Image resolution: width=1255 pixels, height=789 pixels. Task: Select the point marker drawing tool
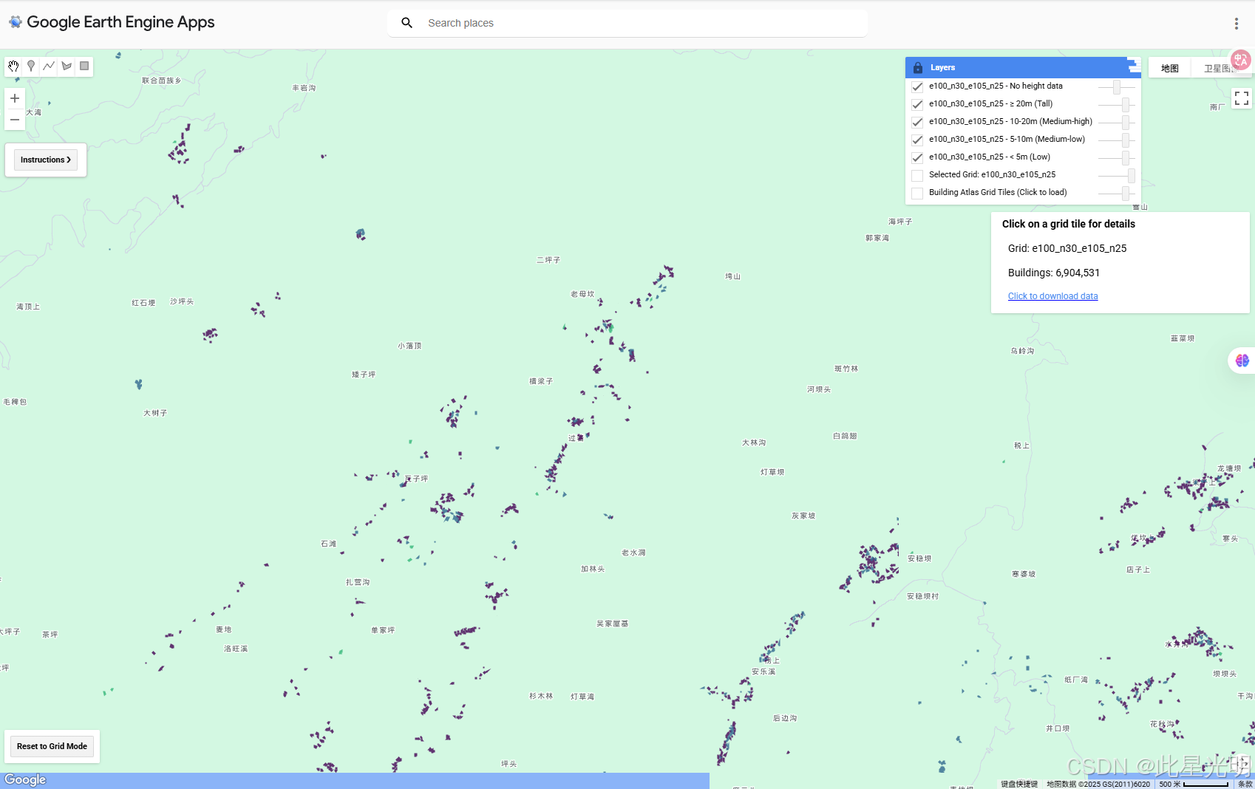coord(30,66)
